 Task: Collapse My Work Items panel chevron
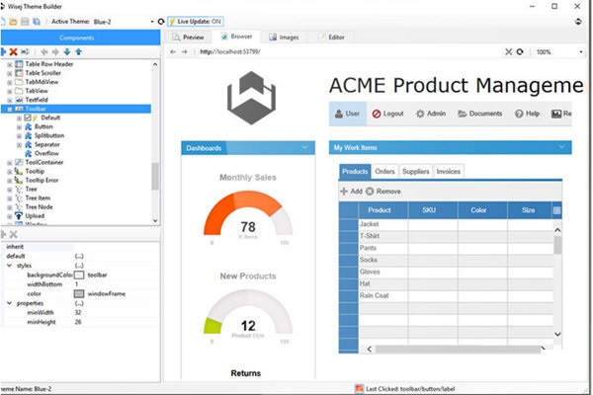pyautogui.click(x=561, y=147)
